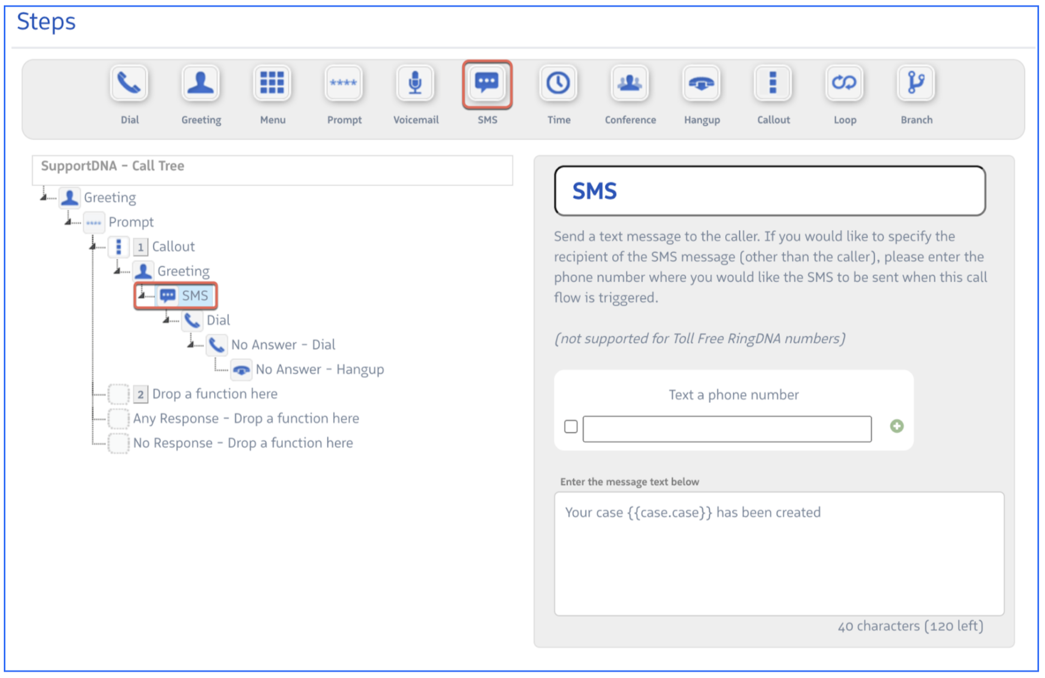Select the Voicemail microphone icon
The height and width of the screenshot is (678, 1045).
click(x=415, y=84)
